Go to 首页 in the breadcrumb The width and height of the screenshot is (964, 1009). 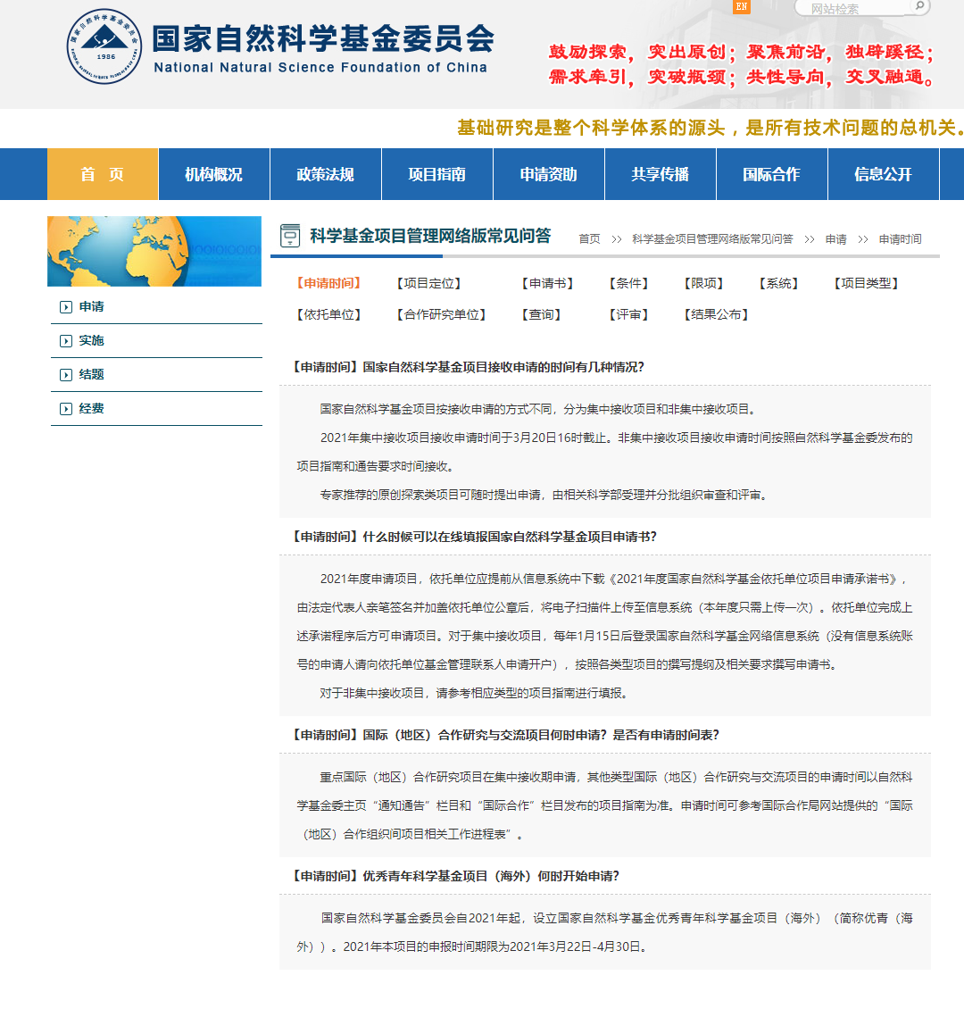click(x=589, y=239)
